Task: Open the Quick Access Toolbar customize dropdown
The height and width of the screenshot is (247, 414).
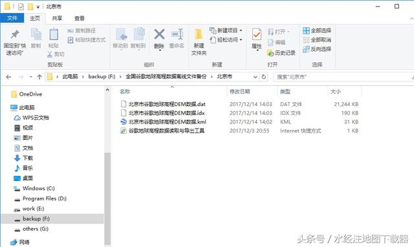Action: 38,6
